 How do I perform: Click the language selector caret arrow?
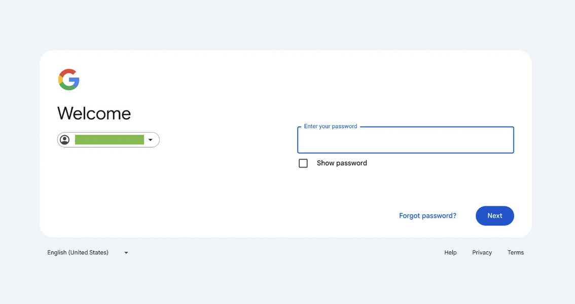(126, 253)
